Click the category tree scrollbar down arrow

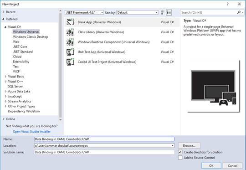click(61, 119)
